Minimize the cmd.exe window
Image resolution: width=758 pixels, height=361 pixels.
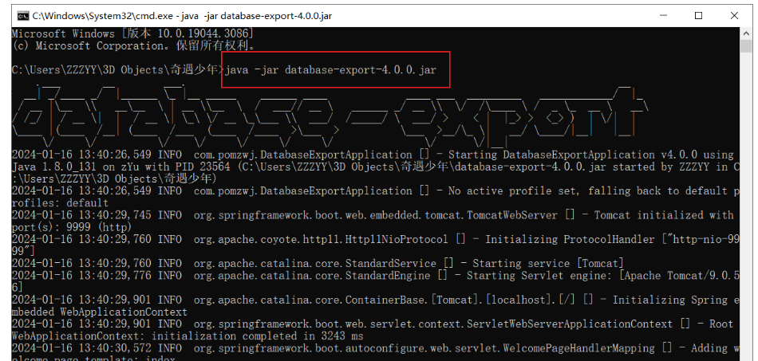click(663, 16)
